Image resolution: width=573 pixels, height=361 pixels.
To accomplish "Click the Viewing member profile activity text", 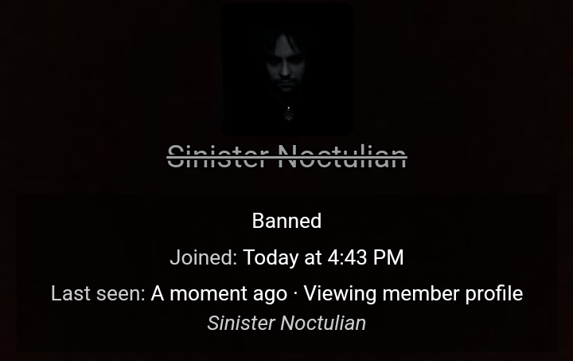I will [x=413, y=293].
